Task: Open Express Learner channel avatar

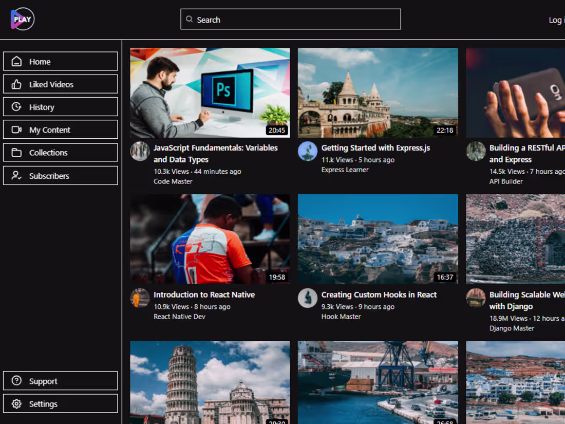Action: pyautogui.click(x=307, y=151)
